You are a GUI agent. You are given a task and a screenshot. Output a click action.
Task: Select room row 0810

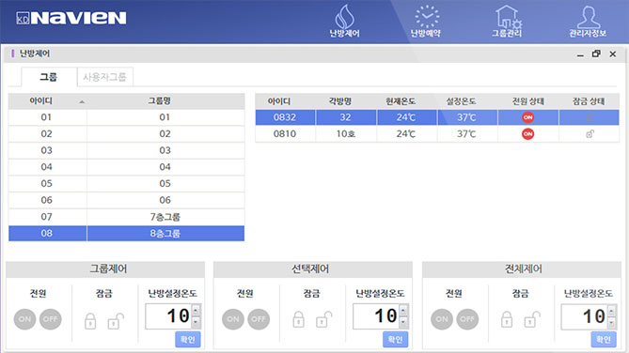(437, 134)
